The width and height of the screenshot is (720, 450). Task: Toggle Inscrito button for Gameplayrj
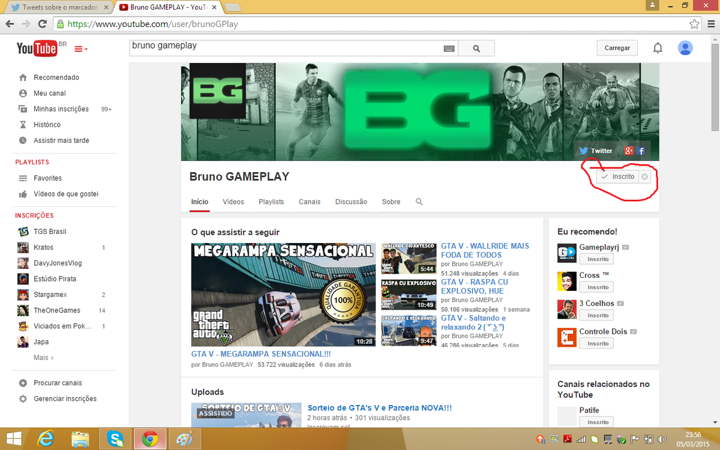pyautogui.click(x=598, y=259)
